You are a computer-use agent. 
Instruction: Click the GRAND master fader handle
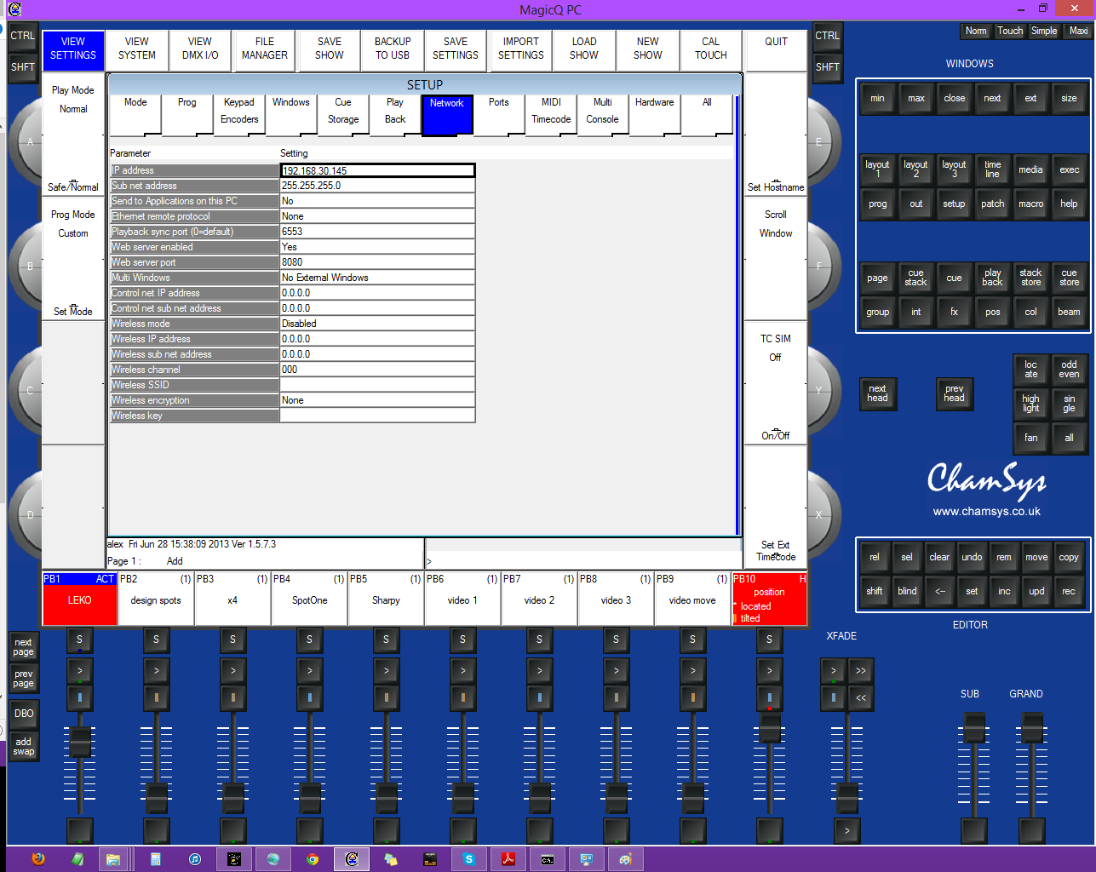pyautogui.click(x=1031, y=729)
